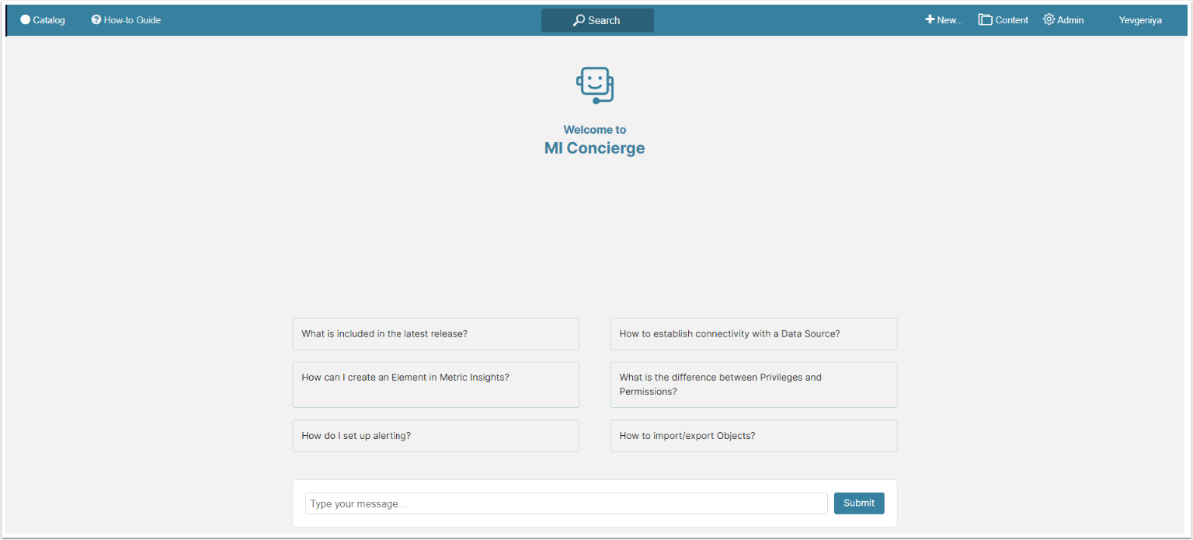This screenshot has width=1193, height=540.
Task: Click the MI Concierge robot icon
Action: [x=595, y=85]
